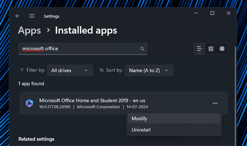Screen dimensions: 247x146
Task: Open the All drives filter dropdown
Action: pos(70,70)
